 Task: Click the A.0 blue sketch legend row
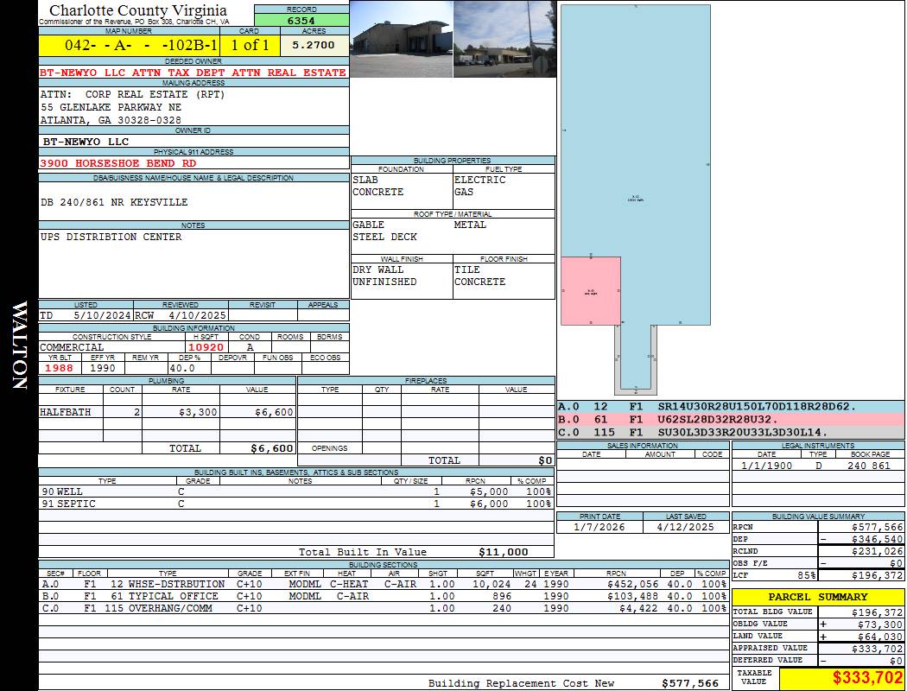click(x=730, y=406)
